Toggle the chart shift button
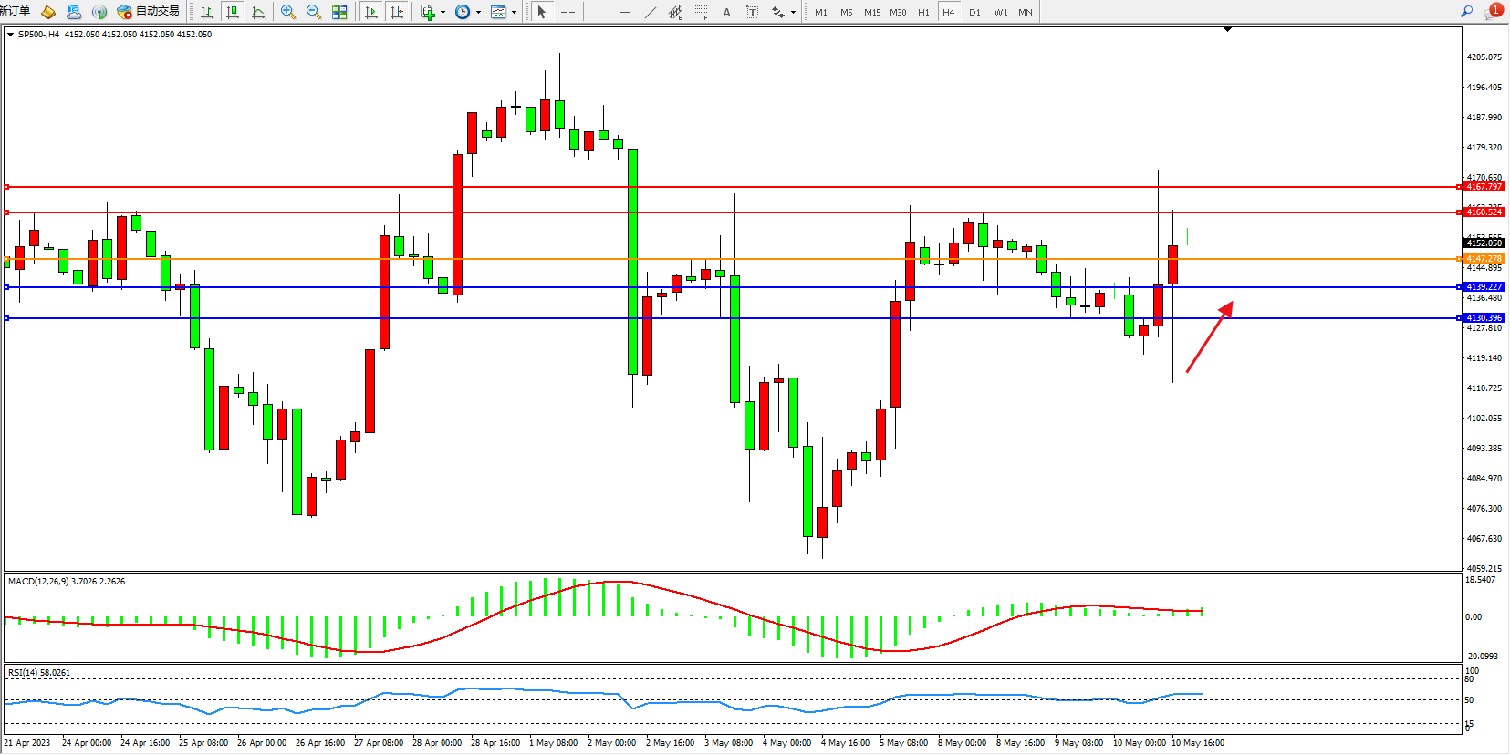 click(397, 12)
